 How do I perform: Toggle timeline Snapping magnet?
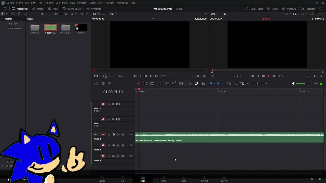pyautogui.click(x=190, y=84)
